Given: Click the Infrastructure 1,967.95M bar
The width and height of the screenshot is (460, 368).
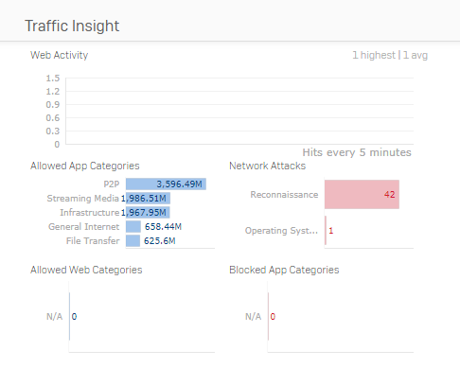Looking at the screenshot, I should point(148,213).
